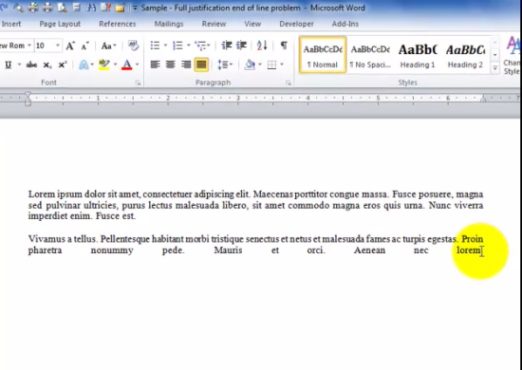Toggle underline formatting

click(x=9, y=65)
